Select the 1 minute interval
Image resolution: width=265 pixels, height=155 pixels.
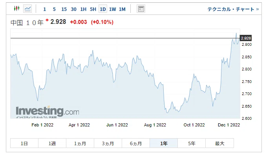coord(45,9)
